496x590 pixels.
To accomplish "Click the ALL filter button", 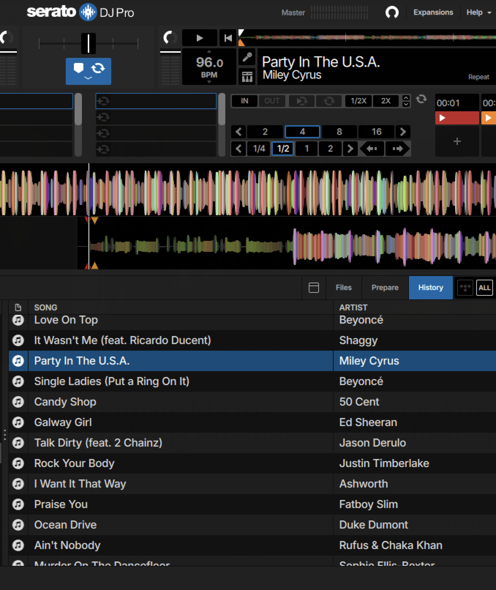I will [x=484, y=288].
